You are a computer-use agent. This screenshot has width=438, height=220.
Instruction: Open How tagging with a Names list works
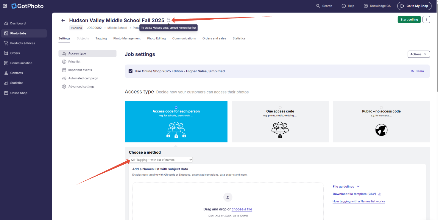click(359, 202)
